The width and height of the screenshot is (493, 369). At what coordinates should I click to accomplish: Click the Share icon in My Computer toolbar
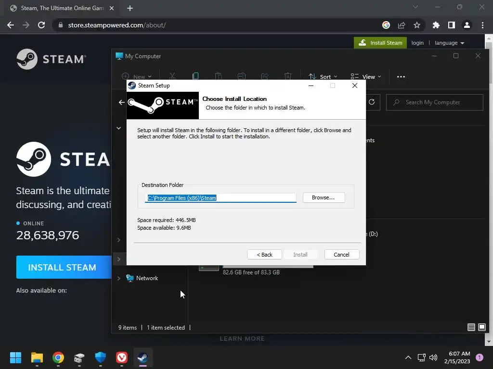tap(265, 76)
